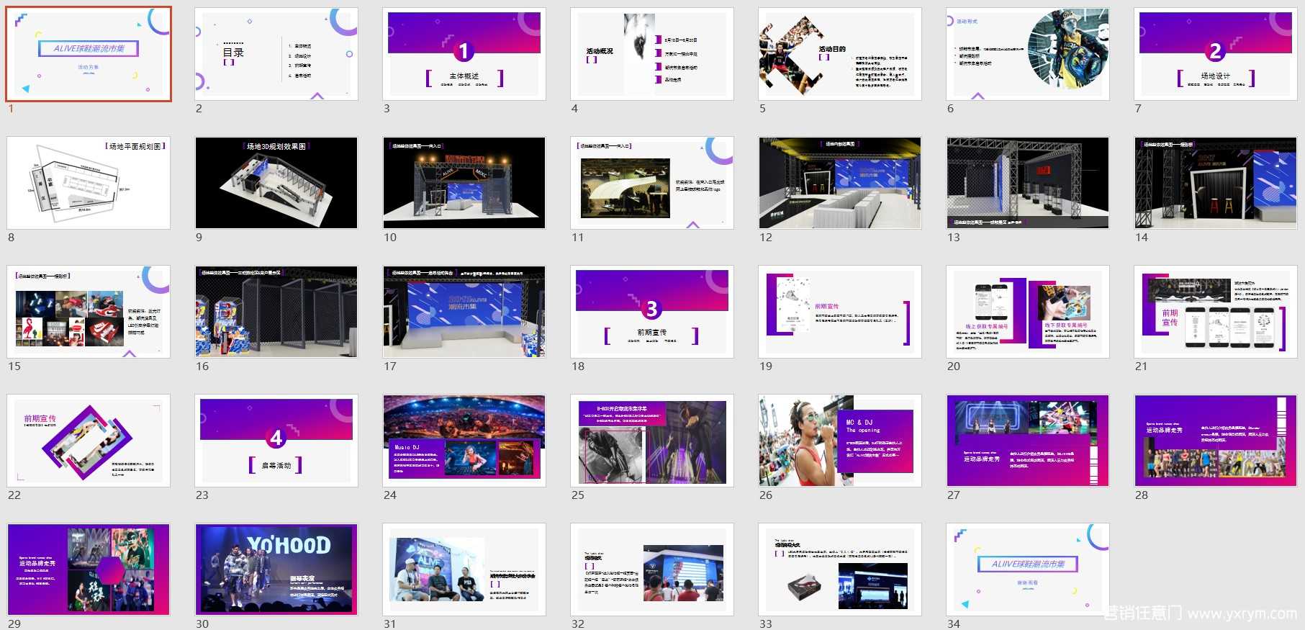Select slide 11 thumbnail

click(652, 183)
